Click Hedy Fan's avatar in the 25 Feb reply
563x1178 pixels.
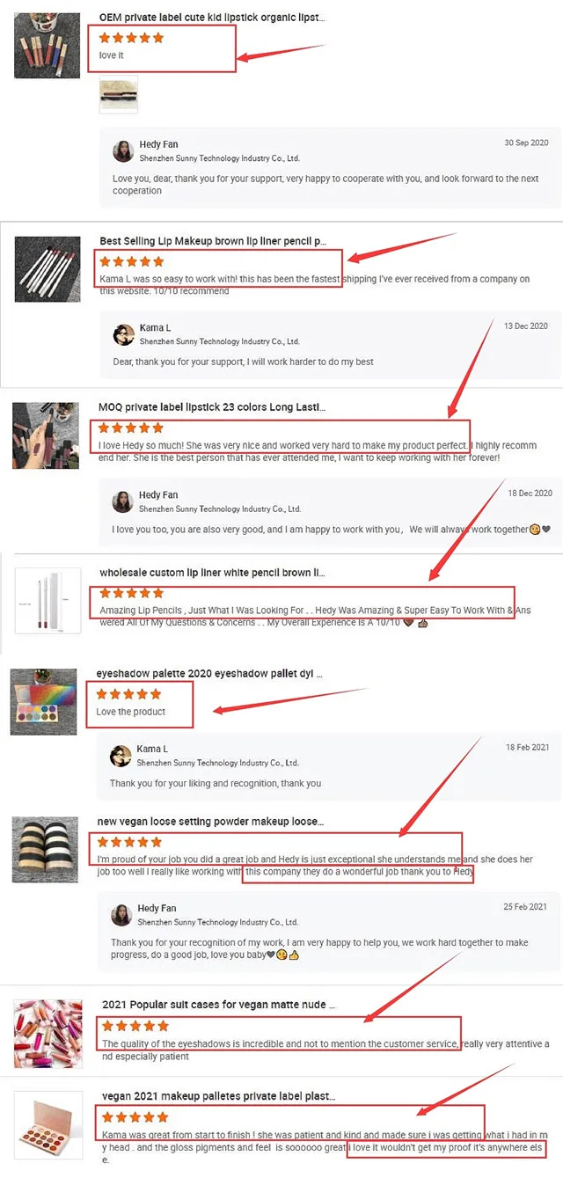[x=121, y=914]
